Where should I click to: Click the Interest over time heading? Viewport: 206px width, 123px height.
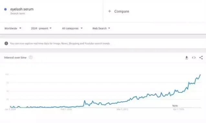click(x=15, y=58)
